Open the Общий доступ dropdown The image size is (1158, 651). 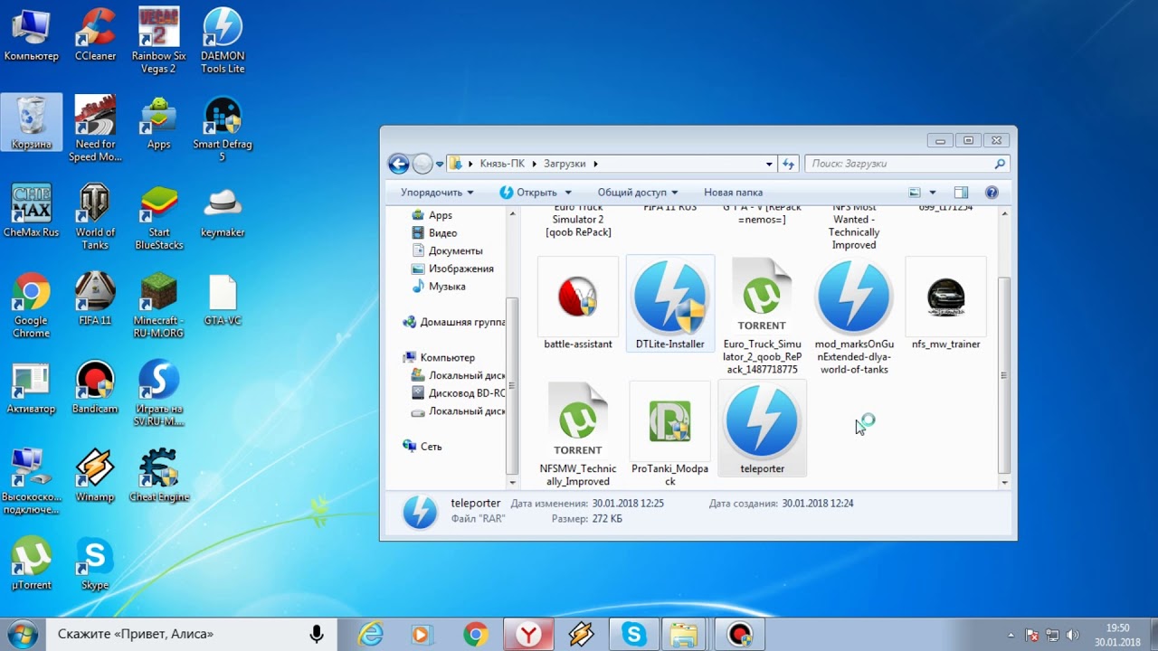pyautogui.click(x=637, y=193)
